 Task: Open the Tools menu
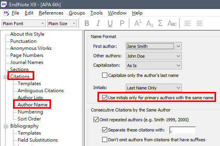coord(96,13)
